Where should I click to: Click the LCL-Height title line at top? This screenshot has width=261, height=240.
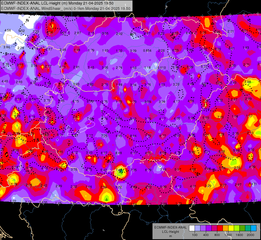pyautogui.click(x=57, y=3)
